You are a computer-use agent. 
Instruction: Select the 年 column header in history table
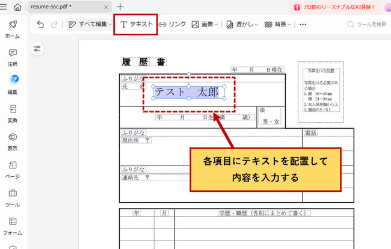(x=137, y=213)
